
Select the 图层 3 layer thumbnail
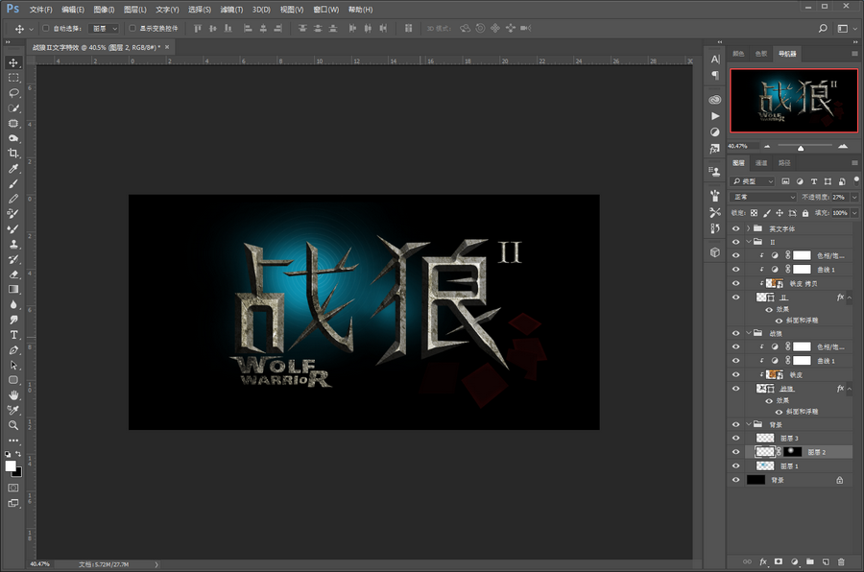click(x=765, y=438)
